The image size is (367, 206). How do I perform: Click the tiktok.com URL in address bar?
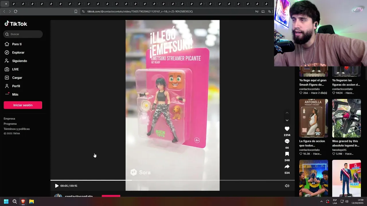click(140, 11)
